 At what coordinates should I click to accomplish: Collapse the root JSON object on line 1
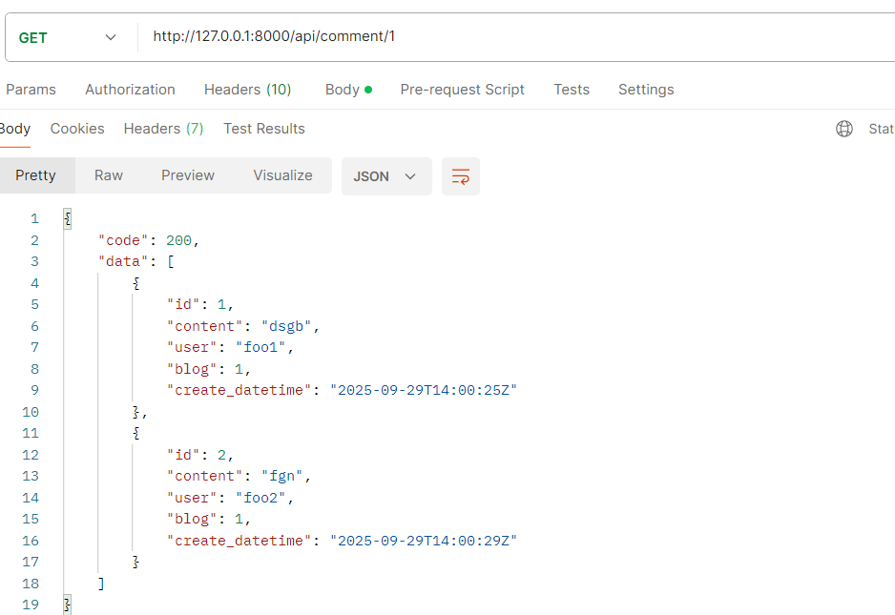pos(67,218)
